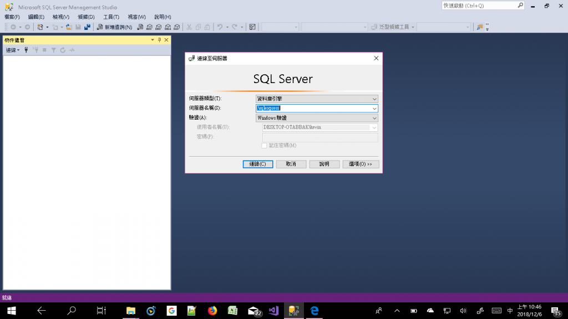Screen dimensions: 568x319
Task: Open the toolbar overflow options arrow
Action: click(487, 27)
